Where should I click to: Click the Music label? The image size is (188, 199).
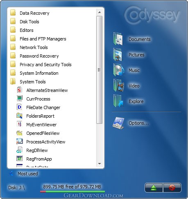134,70
